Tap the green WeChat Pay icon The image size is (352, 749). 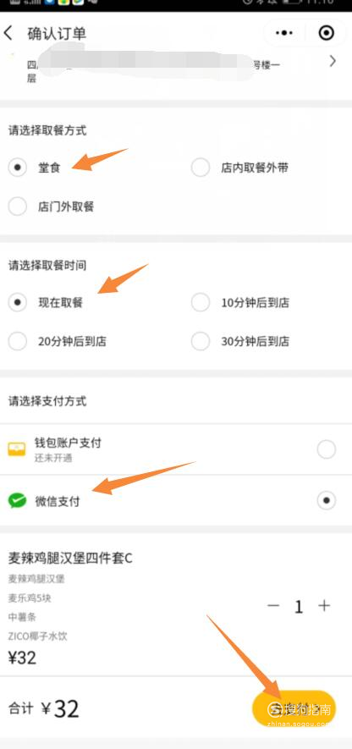[x=17, y=501]
